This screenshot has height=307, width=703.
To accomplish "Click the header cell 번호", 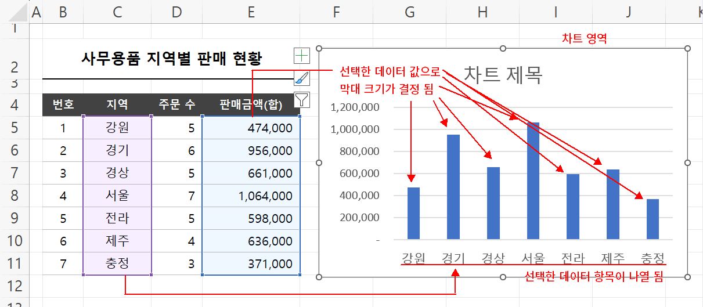I will (x=63, y=105).
